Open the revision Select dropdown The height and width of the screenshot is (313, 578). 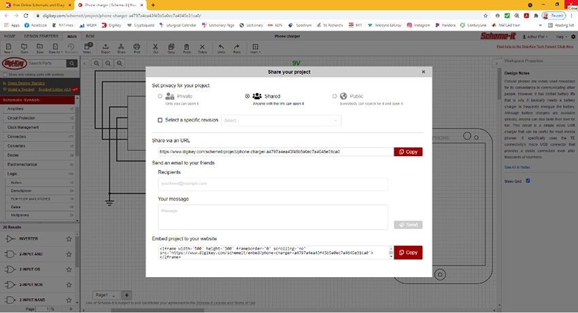coord(281,120)
